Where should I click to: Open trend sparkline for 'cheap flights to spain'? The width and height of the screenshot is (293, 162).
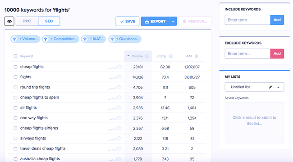(115, 98)
